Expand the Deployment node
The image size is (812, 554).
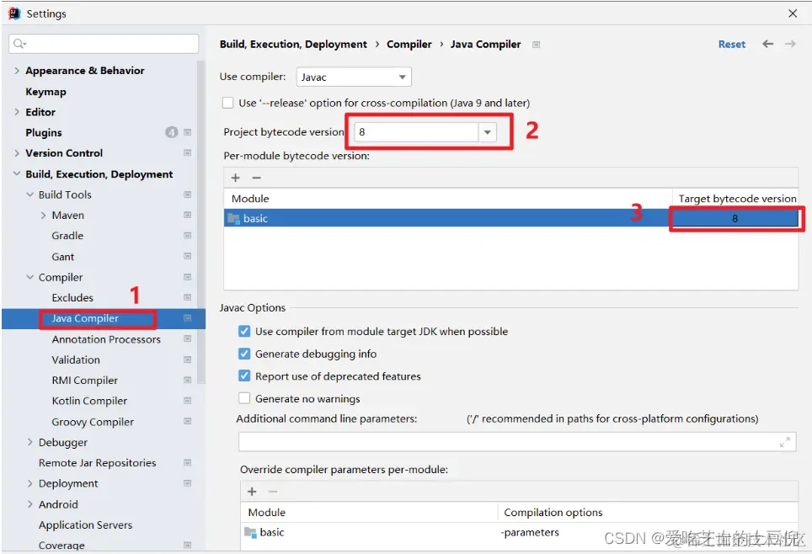pos(30,483)
